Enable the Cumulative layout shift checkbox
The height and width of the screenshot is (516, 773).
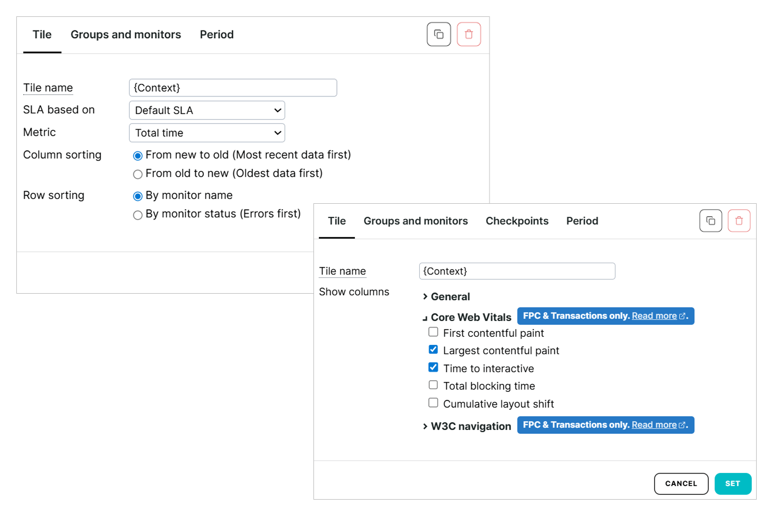(433, 403)
